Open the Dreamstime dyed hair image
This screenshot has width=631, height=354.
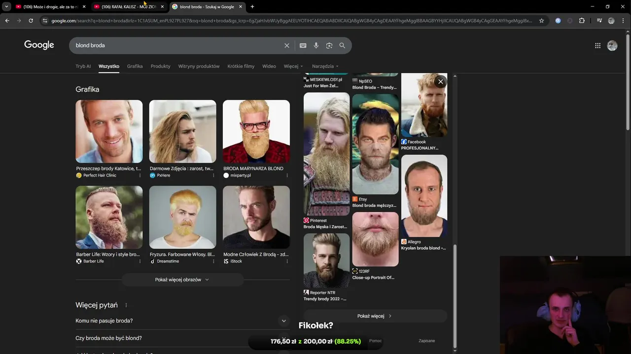(182, 217)
